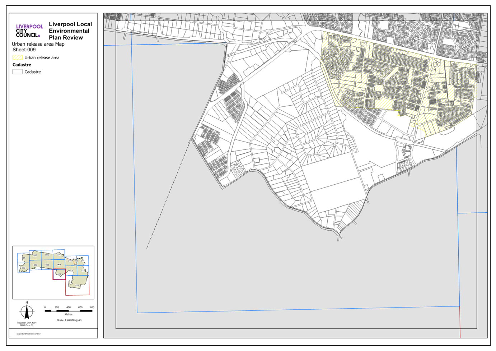Select sheet 002 in the key map
The width and height of the screenshot is (496, 351).
24,268
